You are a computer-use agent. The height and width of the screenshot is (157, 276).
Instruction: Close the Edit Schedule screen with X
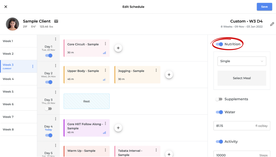pyautogui.click(x=6, y=7)
